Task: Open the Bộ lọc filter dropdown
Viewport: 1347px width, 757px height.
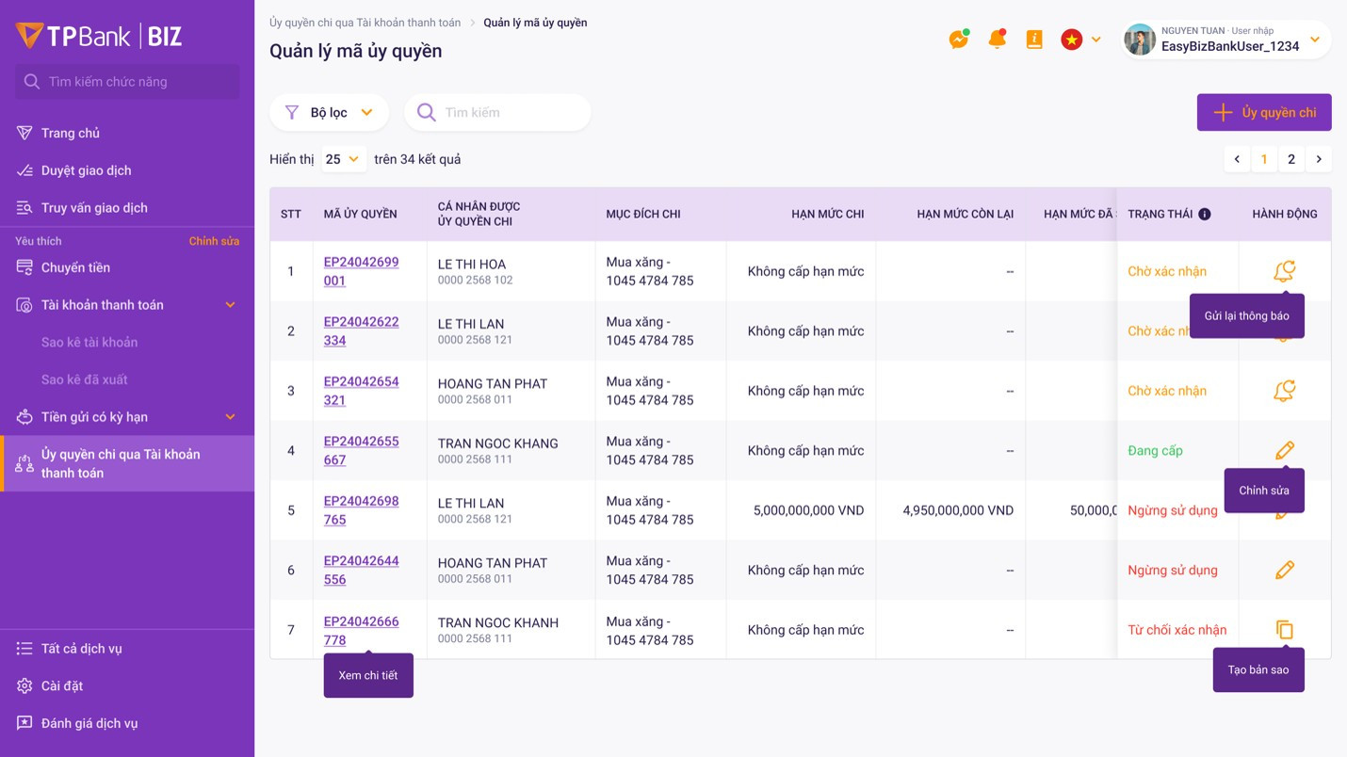Action: [329, 112]
